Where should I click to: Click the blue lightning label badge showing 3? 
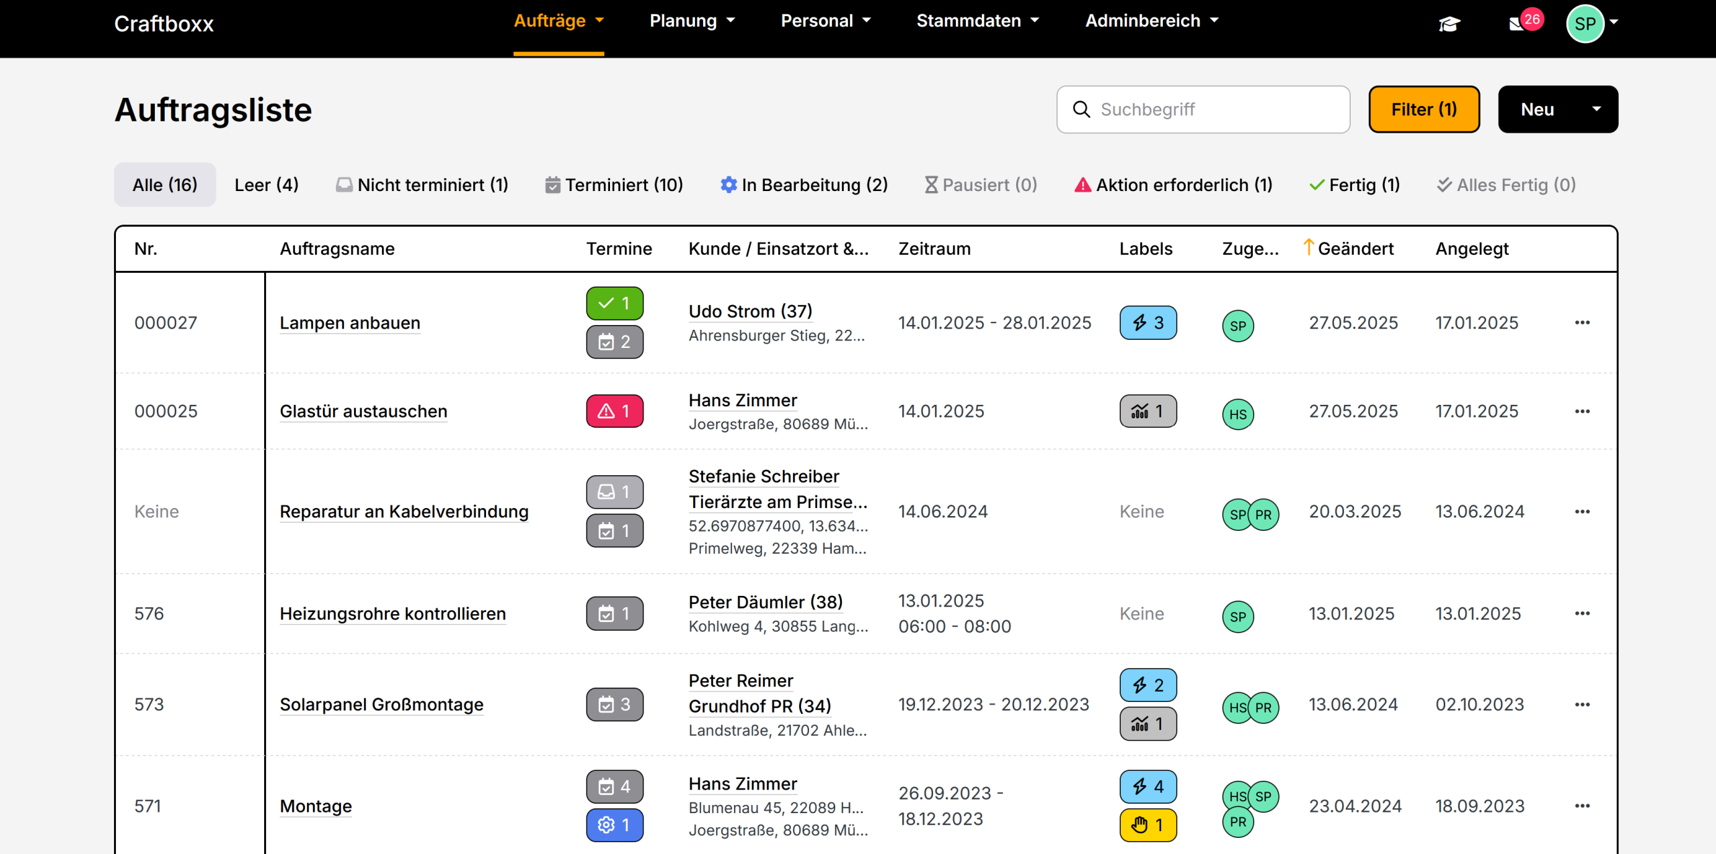[1148, 323]
